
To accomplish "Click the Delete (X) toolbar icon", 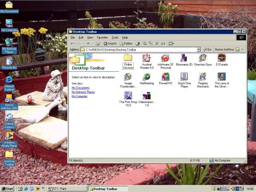I will click(x=157, y=44).
